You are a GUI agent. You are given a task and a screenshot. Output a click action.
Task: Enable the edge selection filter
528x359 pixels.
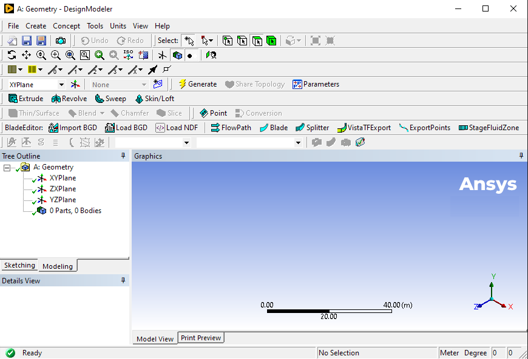pyautogui.click(x=242, y=41)
